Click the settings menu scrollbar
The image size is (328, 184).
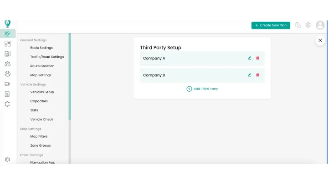(70, 76)
